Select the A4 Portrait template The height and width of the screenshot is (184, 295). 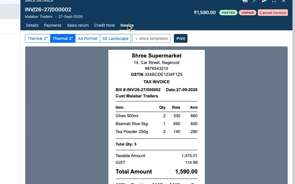[88, 38]
